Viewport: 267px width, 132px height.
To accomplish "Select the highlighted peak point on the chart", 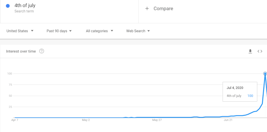I will [x=265, y=74].
